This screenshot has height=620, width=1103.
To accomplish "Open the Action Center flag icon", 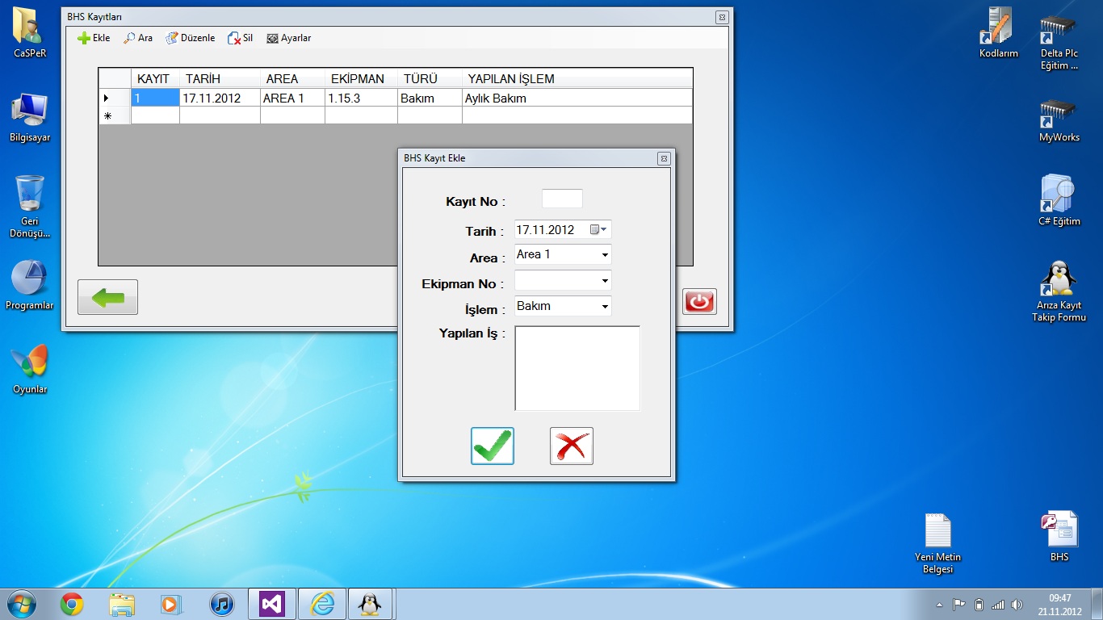I will [x=959, y=605].
